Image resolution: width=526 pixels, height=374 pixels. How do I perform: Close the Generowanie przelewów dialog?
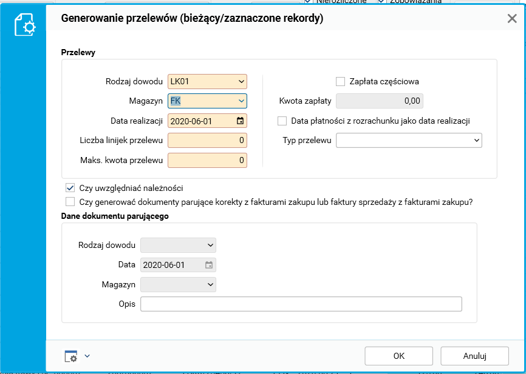pyautogui.click(x=512, y=19)
